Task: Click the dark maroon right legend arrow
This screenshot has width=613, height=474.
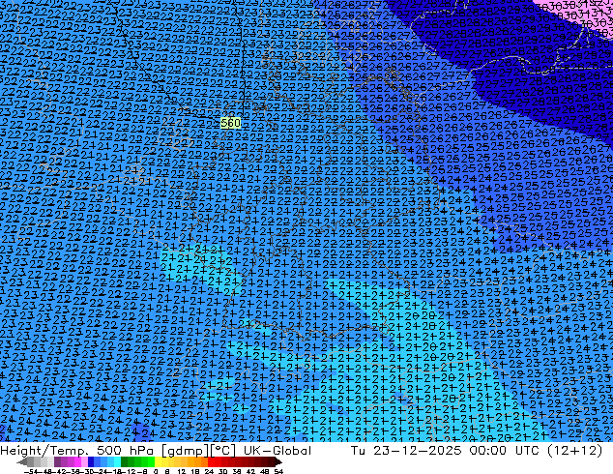Action: pos(277,462)
